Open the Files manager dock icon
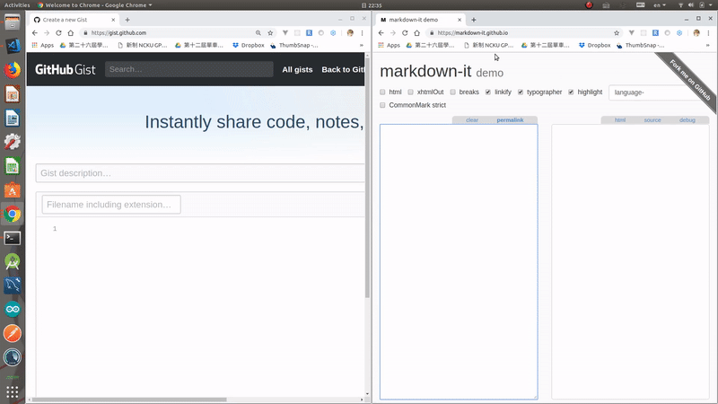 pyautogui.click(x=13, y=22)
